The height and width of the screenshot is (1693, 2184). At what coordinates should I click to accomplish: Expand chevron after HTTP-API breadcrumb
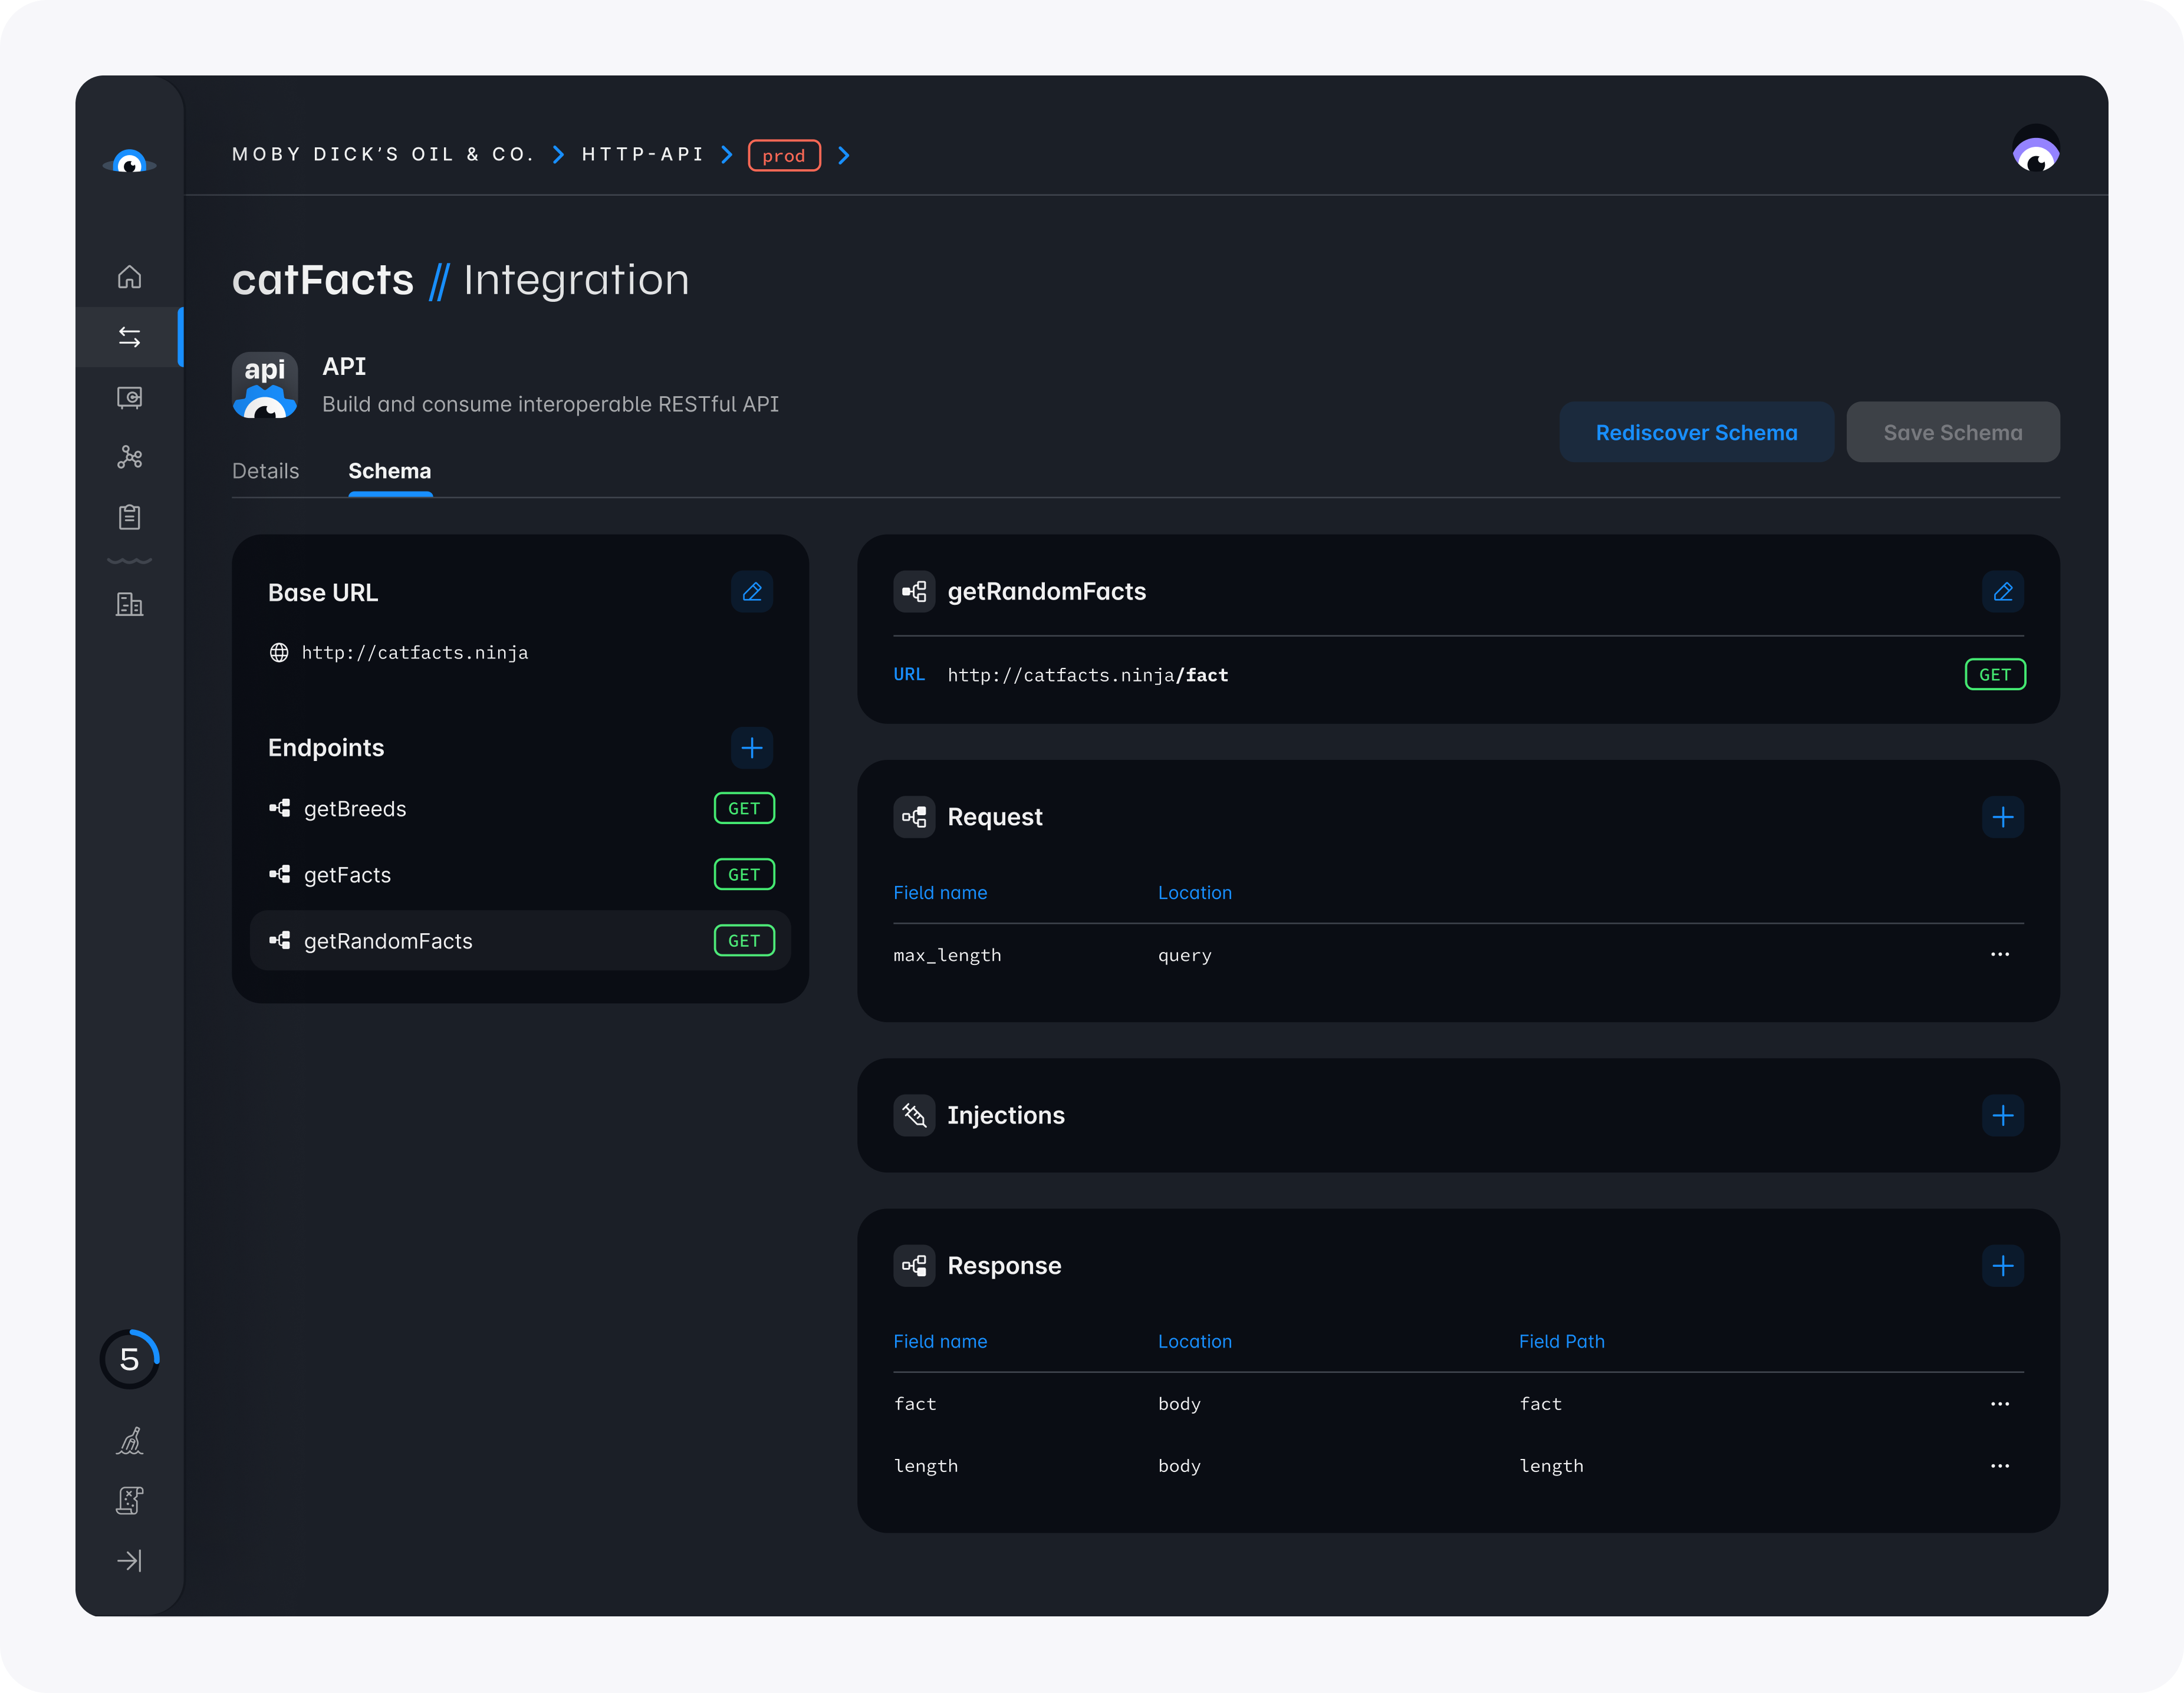tap(727, 154)
